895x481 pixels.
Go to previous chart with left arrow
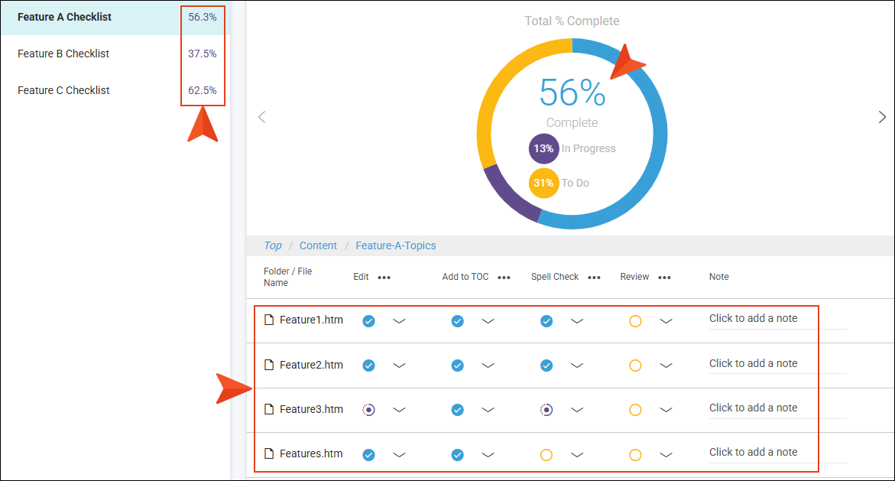(x=261, y=117)
